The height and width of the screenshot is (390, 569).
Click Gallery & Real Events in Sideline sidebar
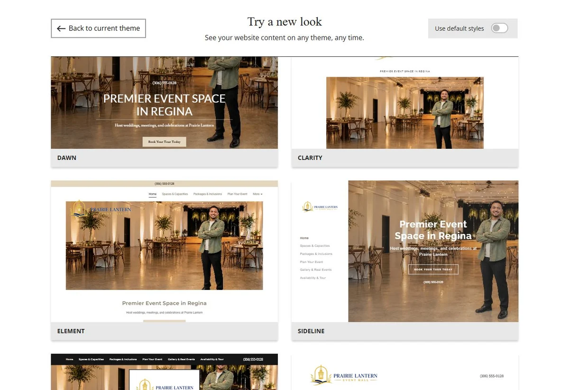(316, 270)
